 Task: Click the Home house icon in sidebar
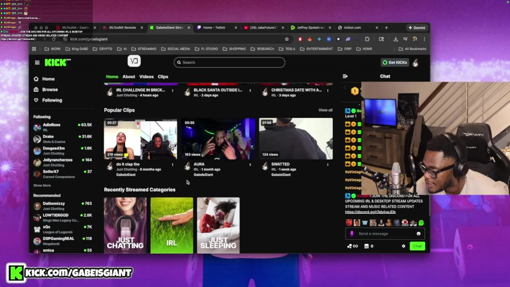pyautogui.click(x=36, y=79)
